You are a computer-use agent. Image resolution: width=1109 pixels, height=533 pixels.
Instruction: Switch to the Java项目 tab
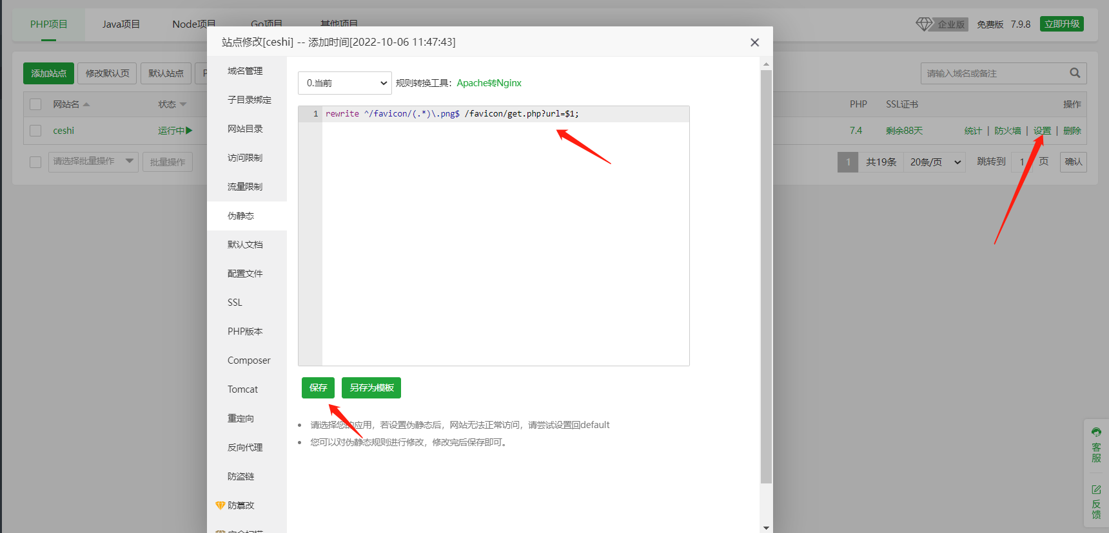coord(121,24)
